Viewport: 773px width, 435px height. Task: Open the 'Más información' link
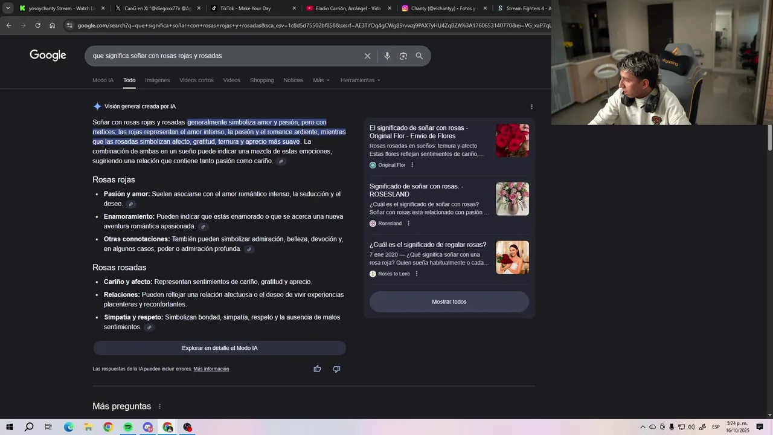click(x=211, y=369)
